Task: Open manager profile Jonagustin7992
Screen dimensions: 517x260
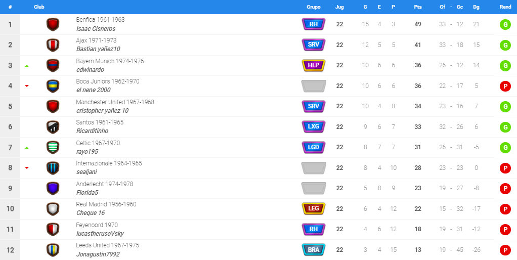Action: click(98, 254)
